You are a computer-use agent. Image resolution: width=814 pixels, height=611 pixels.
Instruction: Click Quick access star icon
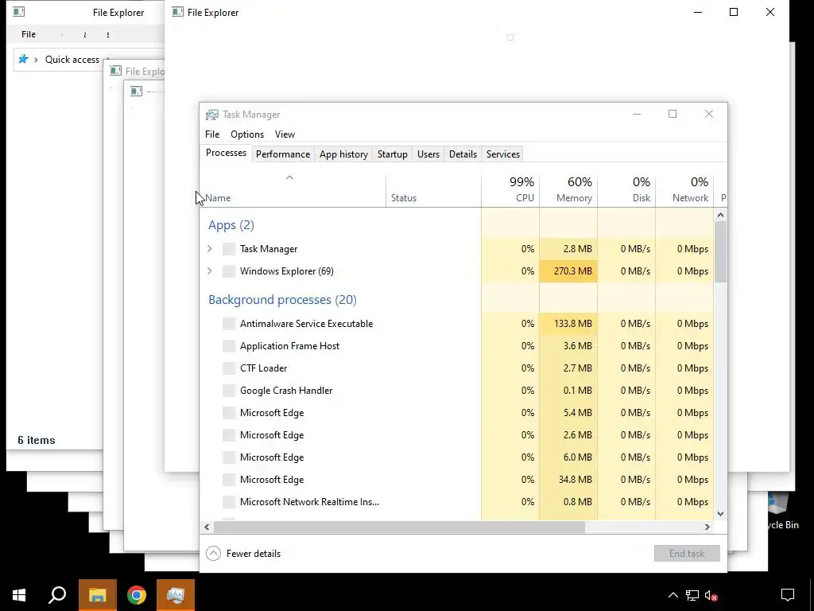pyautogui.click(x=23, y=59)
